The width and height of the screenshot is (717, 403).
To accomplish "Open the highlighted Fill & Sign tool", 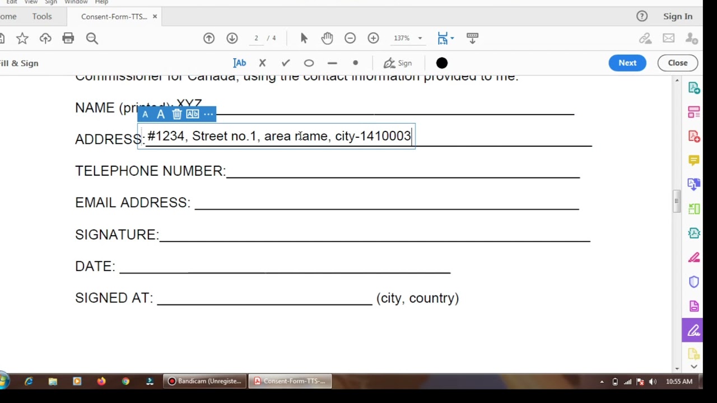I will [694, 330].
